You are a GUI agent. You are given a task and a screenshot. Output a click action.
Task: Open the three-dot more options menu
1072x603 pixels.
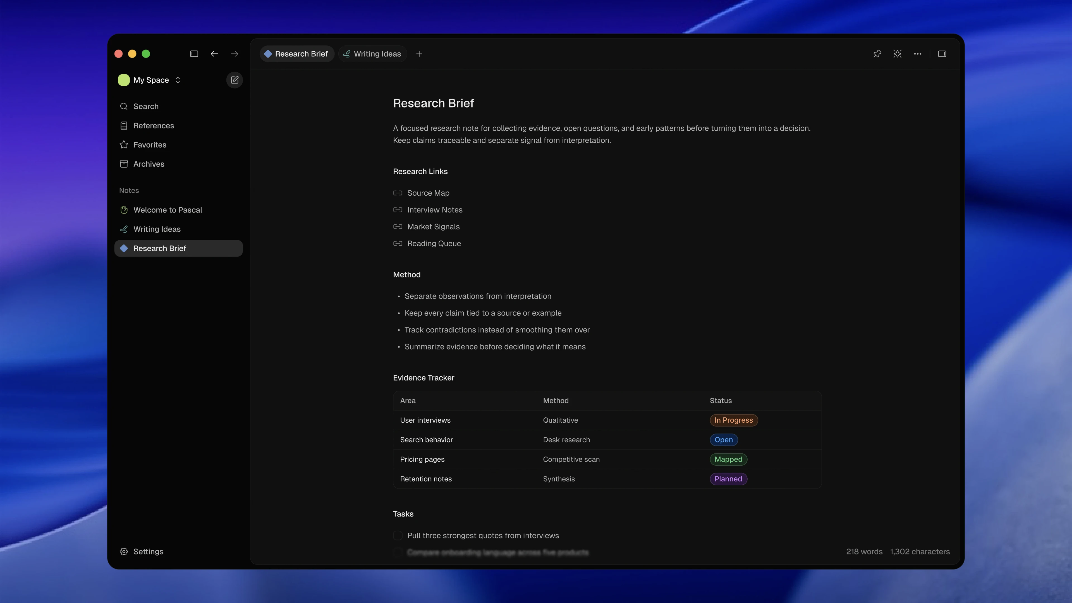918,54
